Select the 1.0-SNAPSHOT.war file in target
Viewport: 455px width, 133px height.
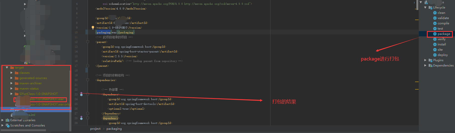tap(40, 99)
